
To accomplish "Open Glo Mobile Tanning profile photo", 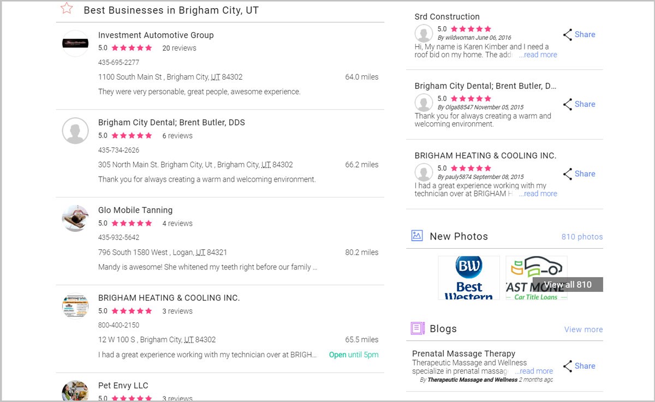I will point(75,218).
